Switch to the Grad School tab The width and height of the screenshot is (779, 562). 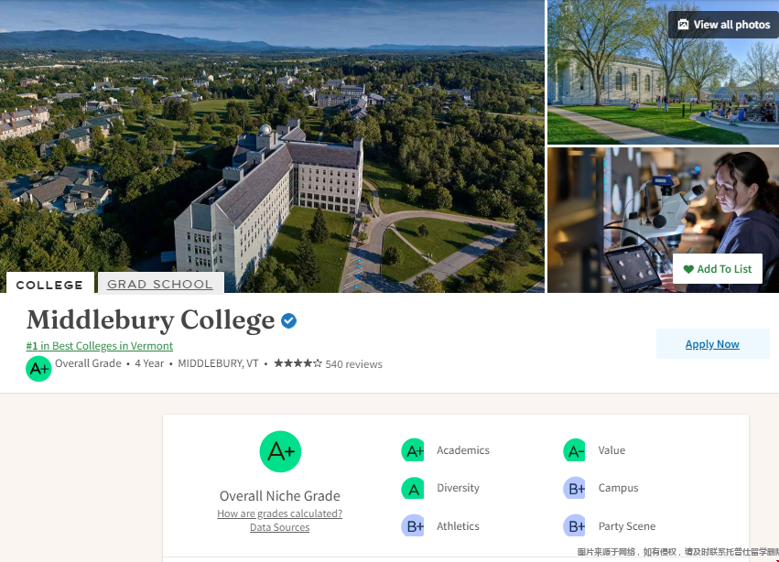click(x=160, y=284)
